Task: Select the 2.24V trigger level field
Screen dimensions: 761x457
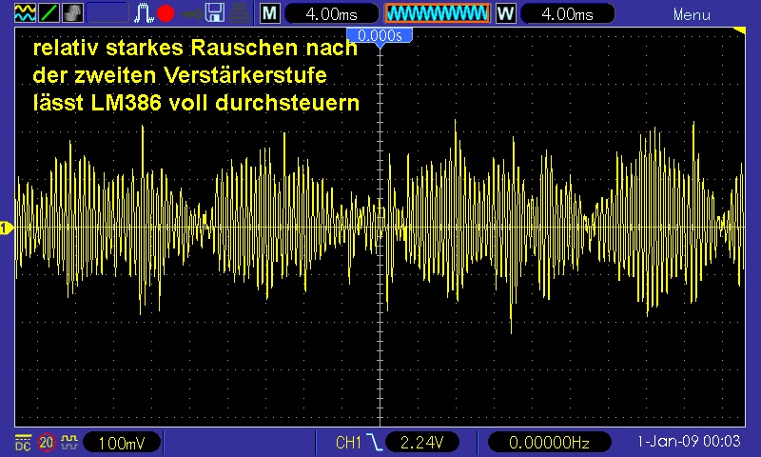Action: pyautogui.click(x=421, y=442)
